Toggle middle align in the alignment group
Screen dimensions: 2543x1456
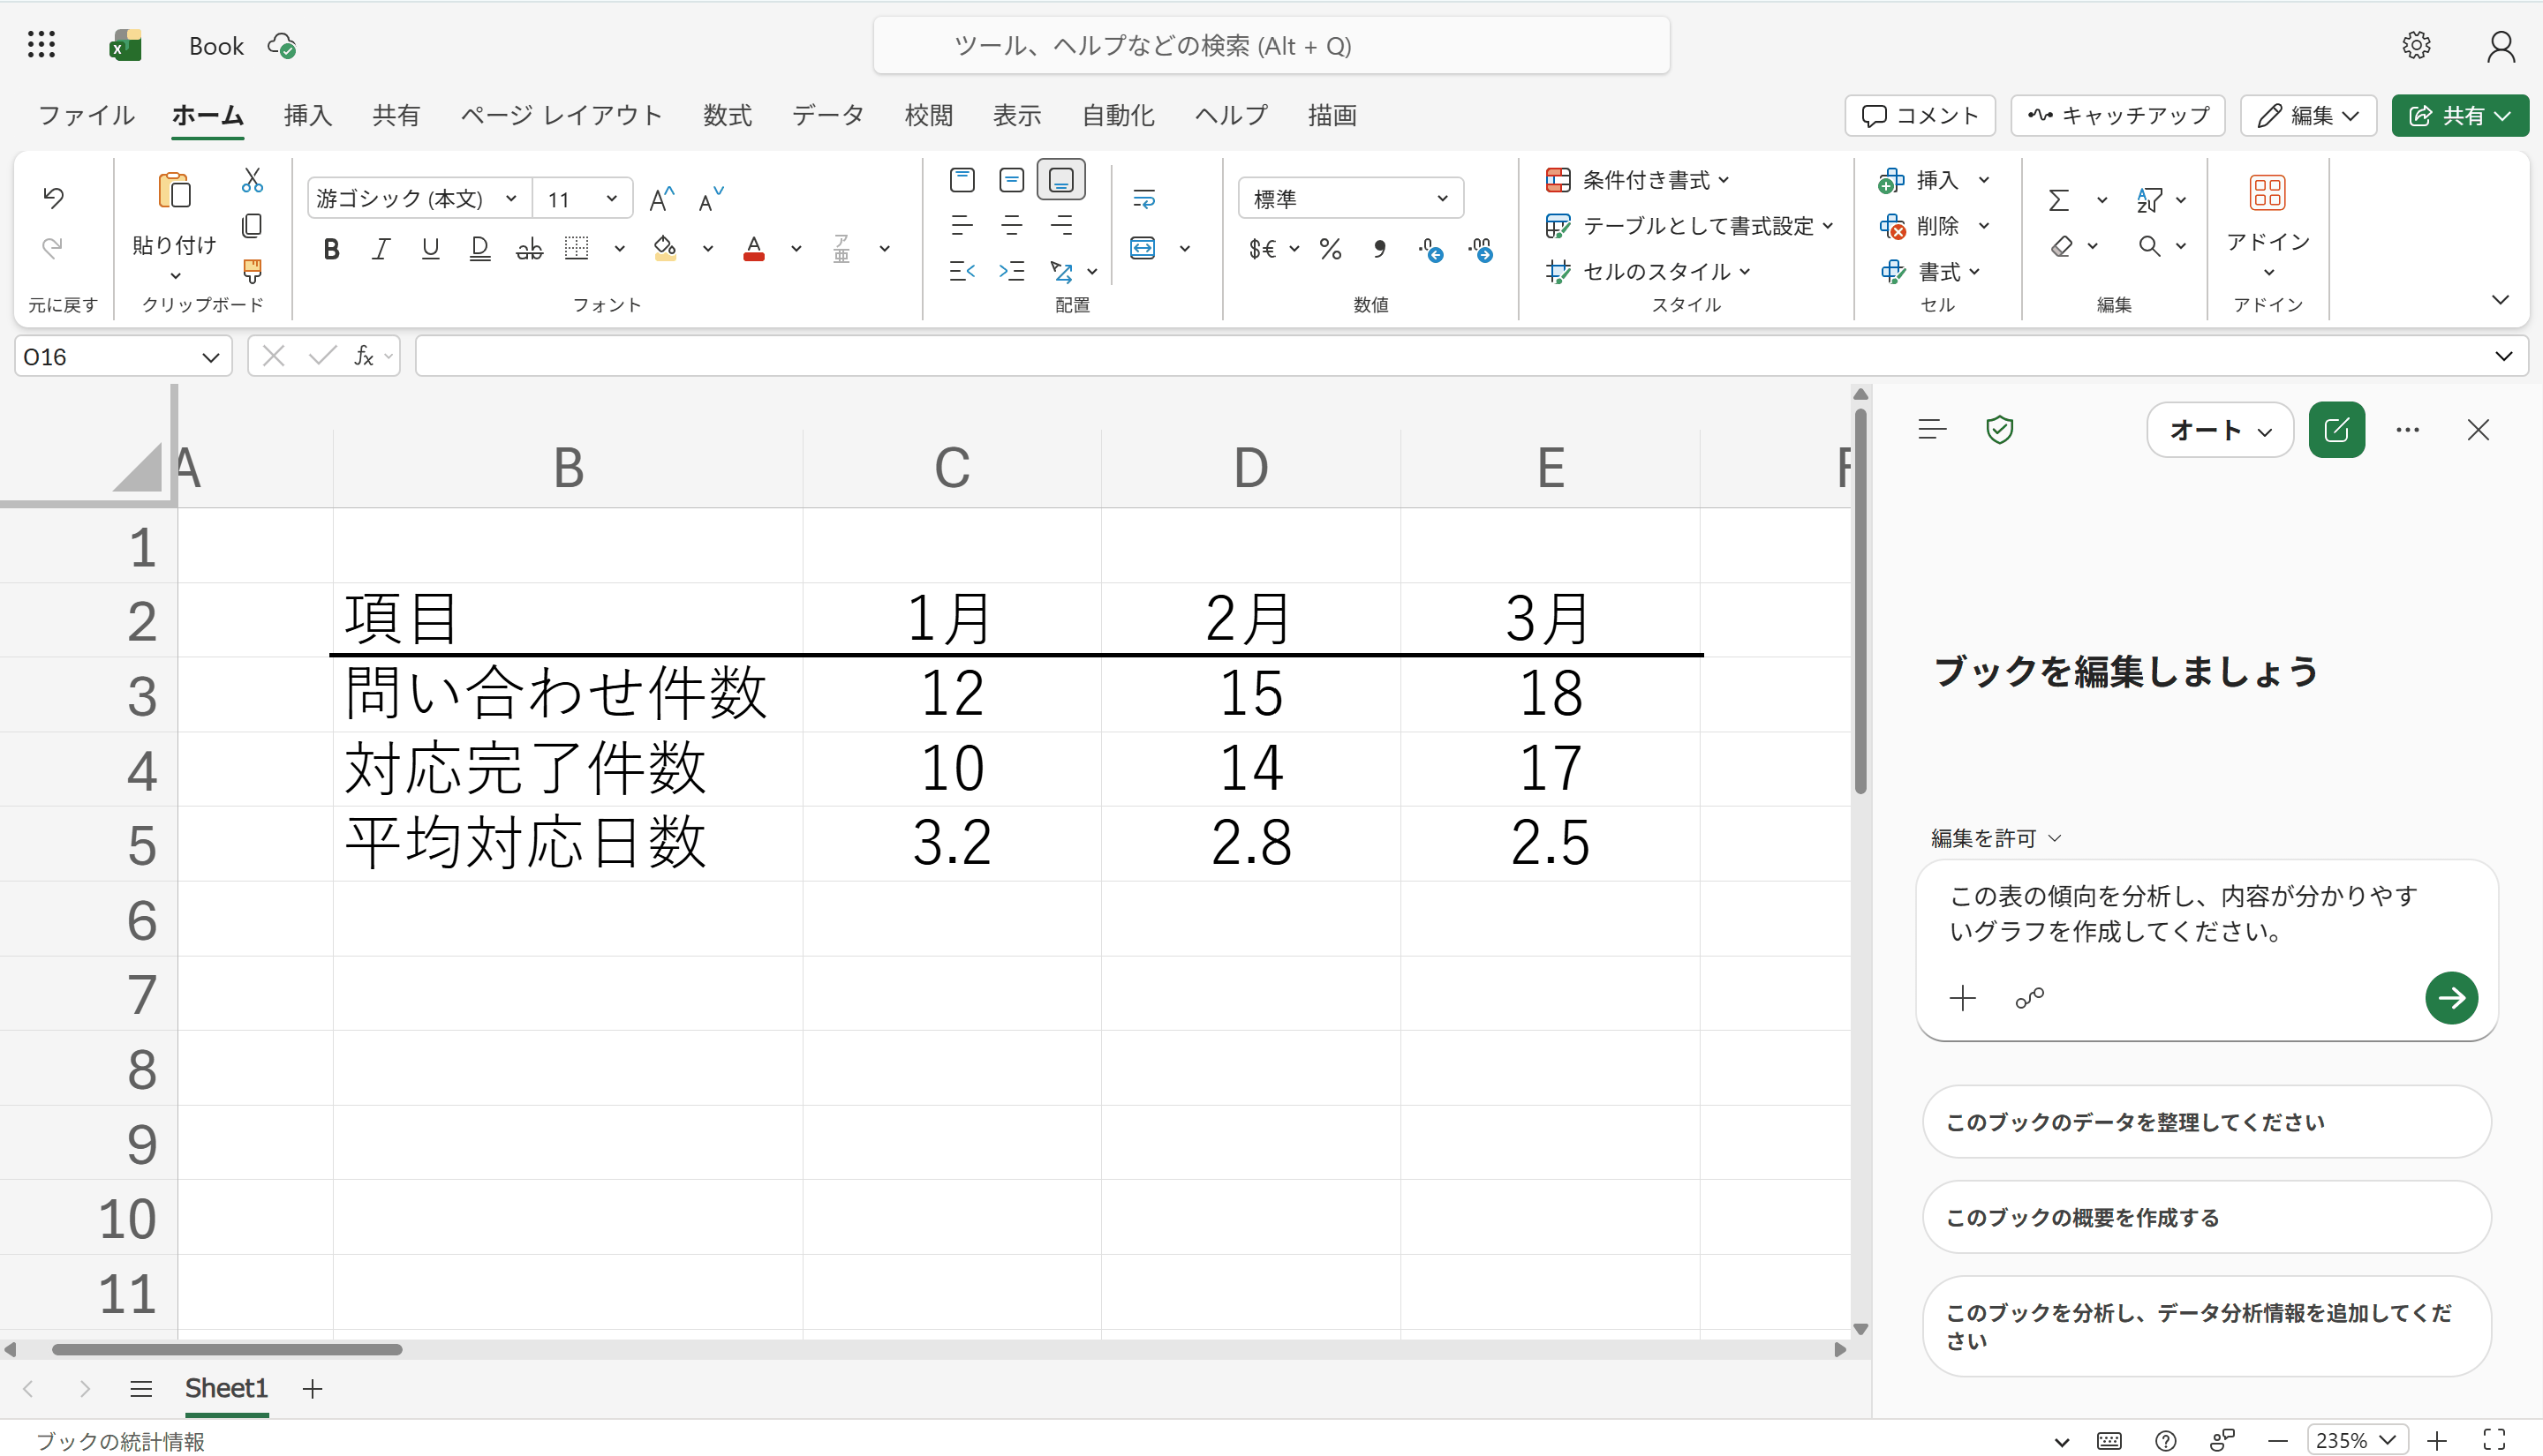(1011, 180)
